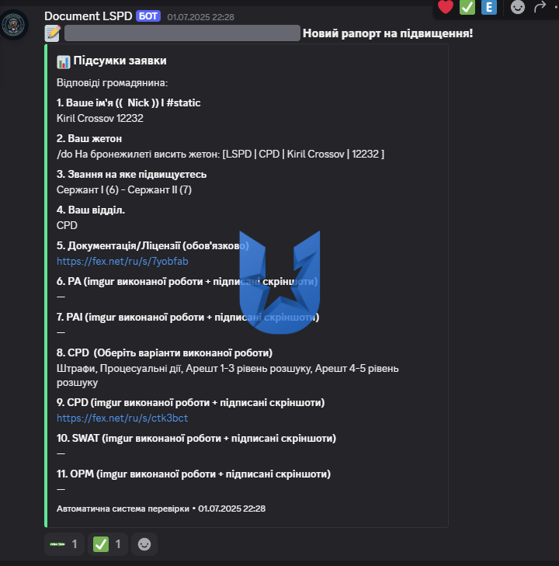This screenshot has height=566, width=559.
Task: Click the memo pencil emoji in message
Action: [x=53, y=33]
